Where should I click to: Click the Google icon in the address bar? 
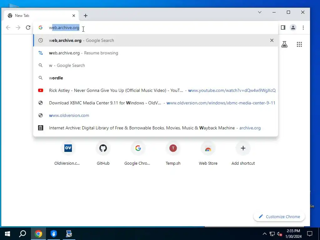pos(41,27)
